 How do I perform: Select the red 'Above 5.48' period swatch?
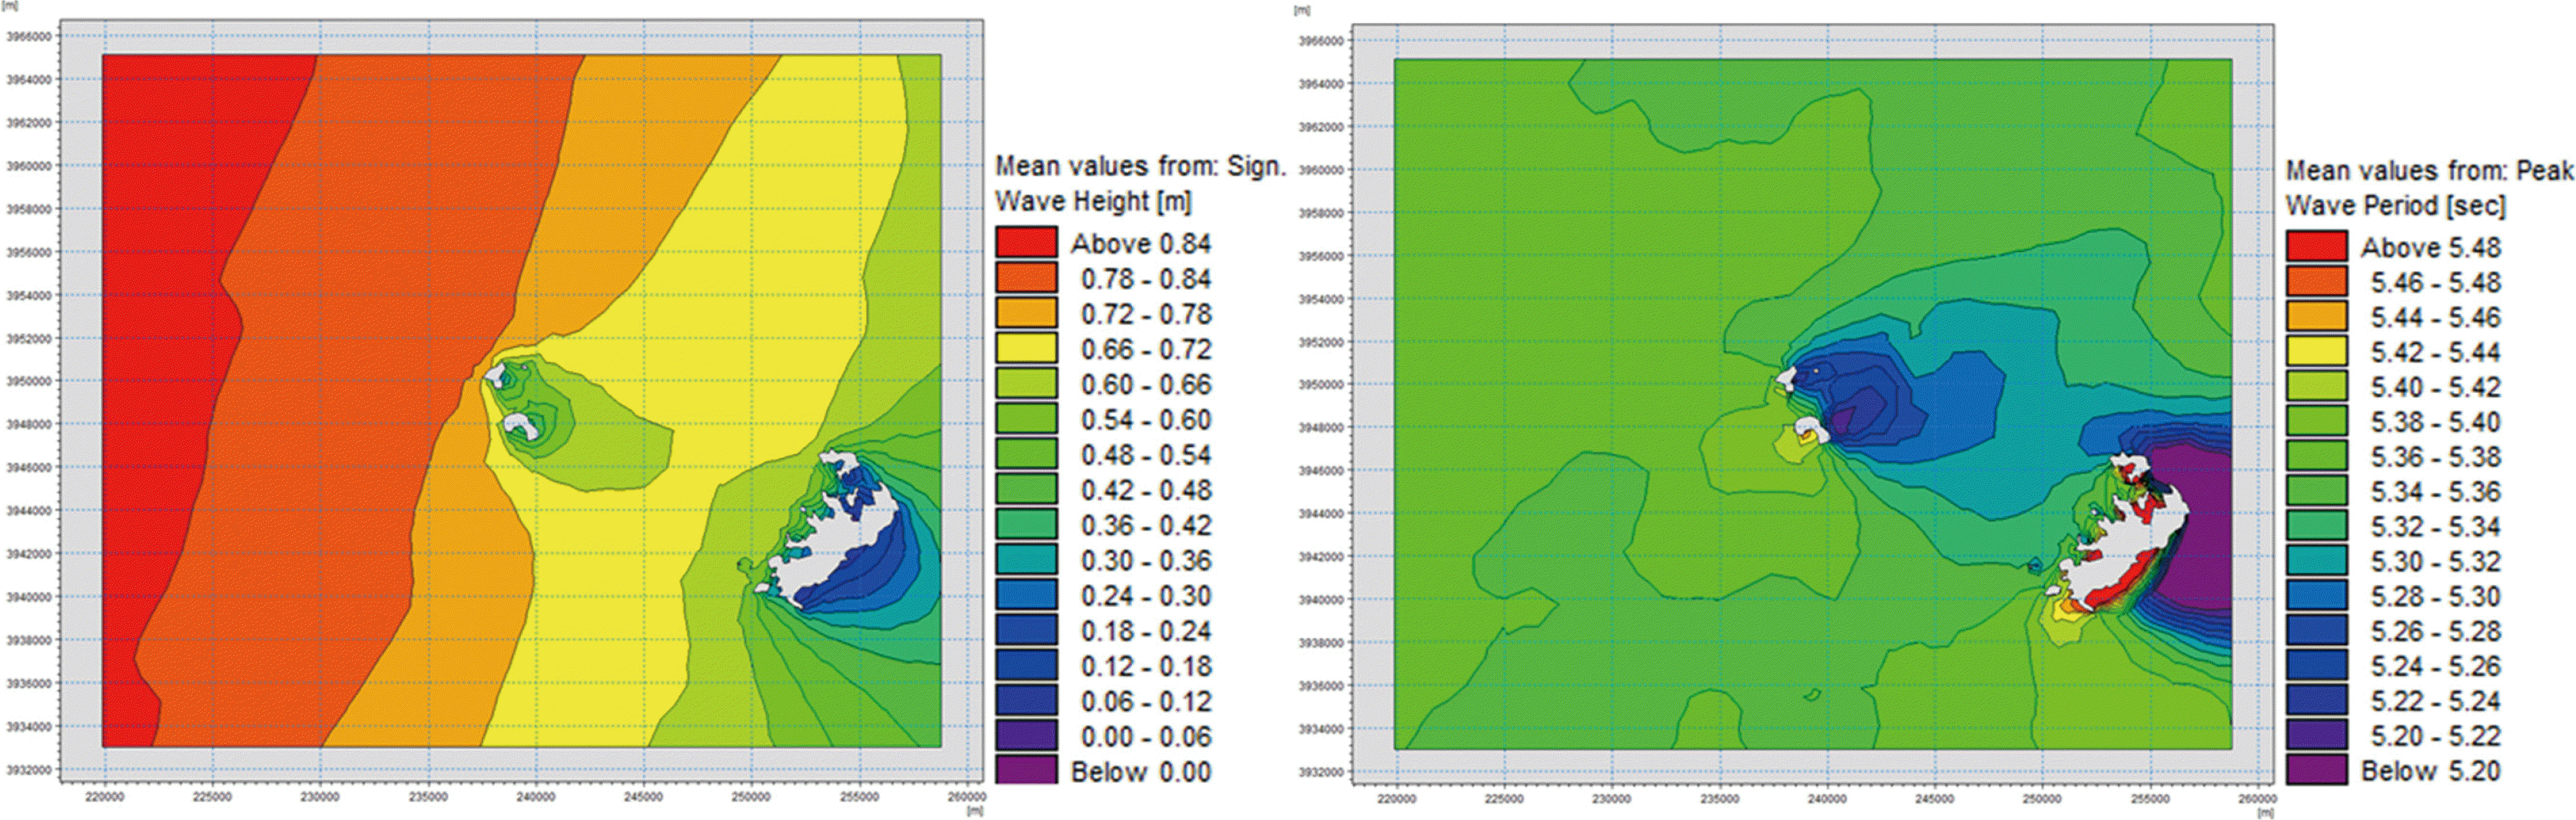tap(2316, 246)
